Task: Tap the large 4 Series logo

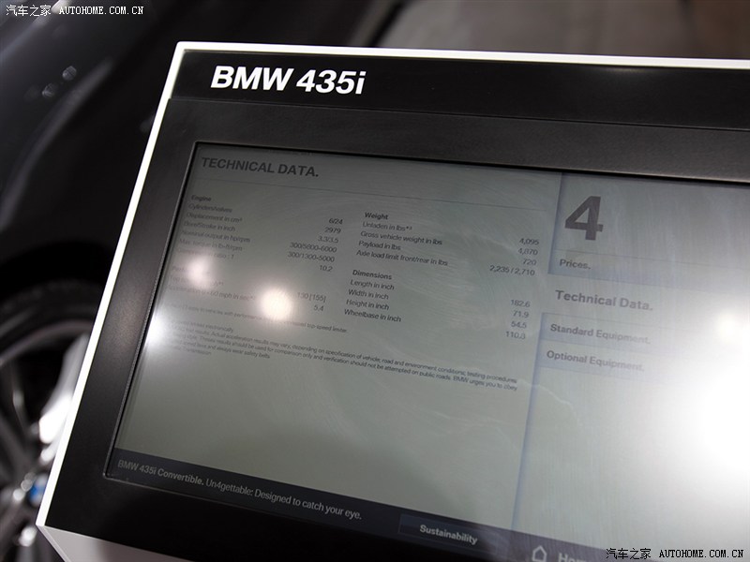Action: click(583, 221)
